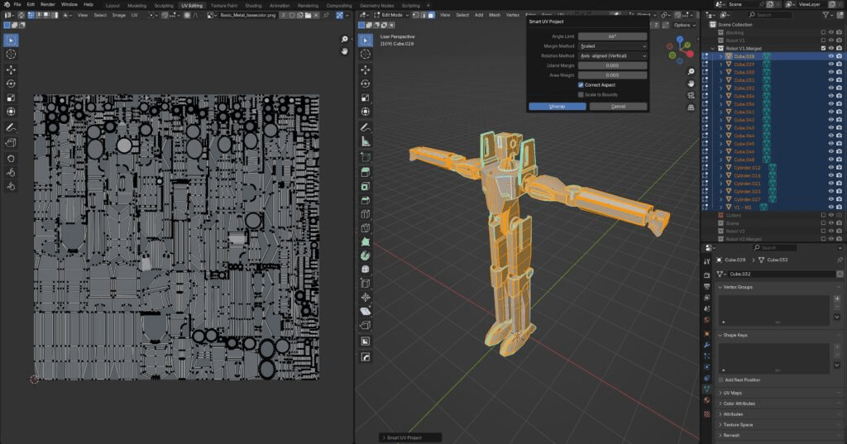Click the Unwrap button
847x444 pixels.
click(557, 107)
